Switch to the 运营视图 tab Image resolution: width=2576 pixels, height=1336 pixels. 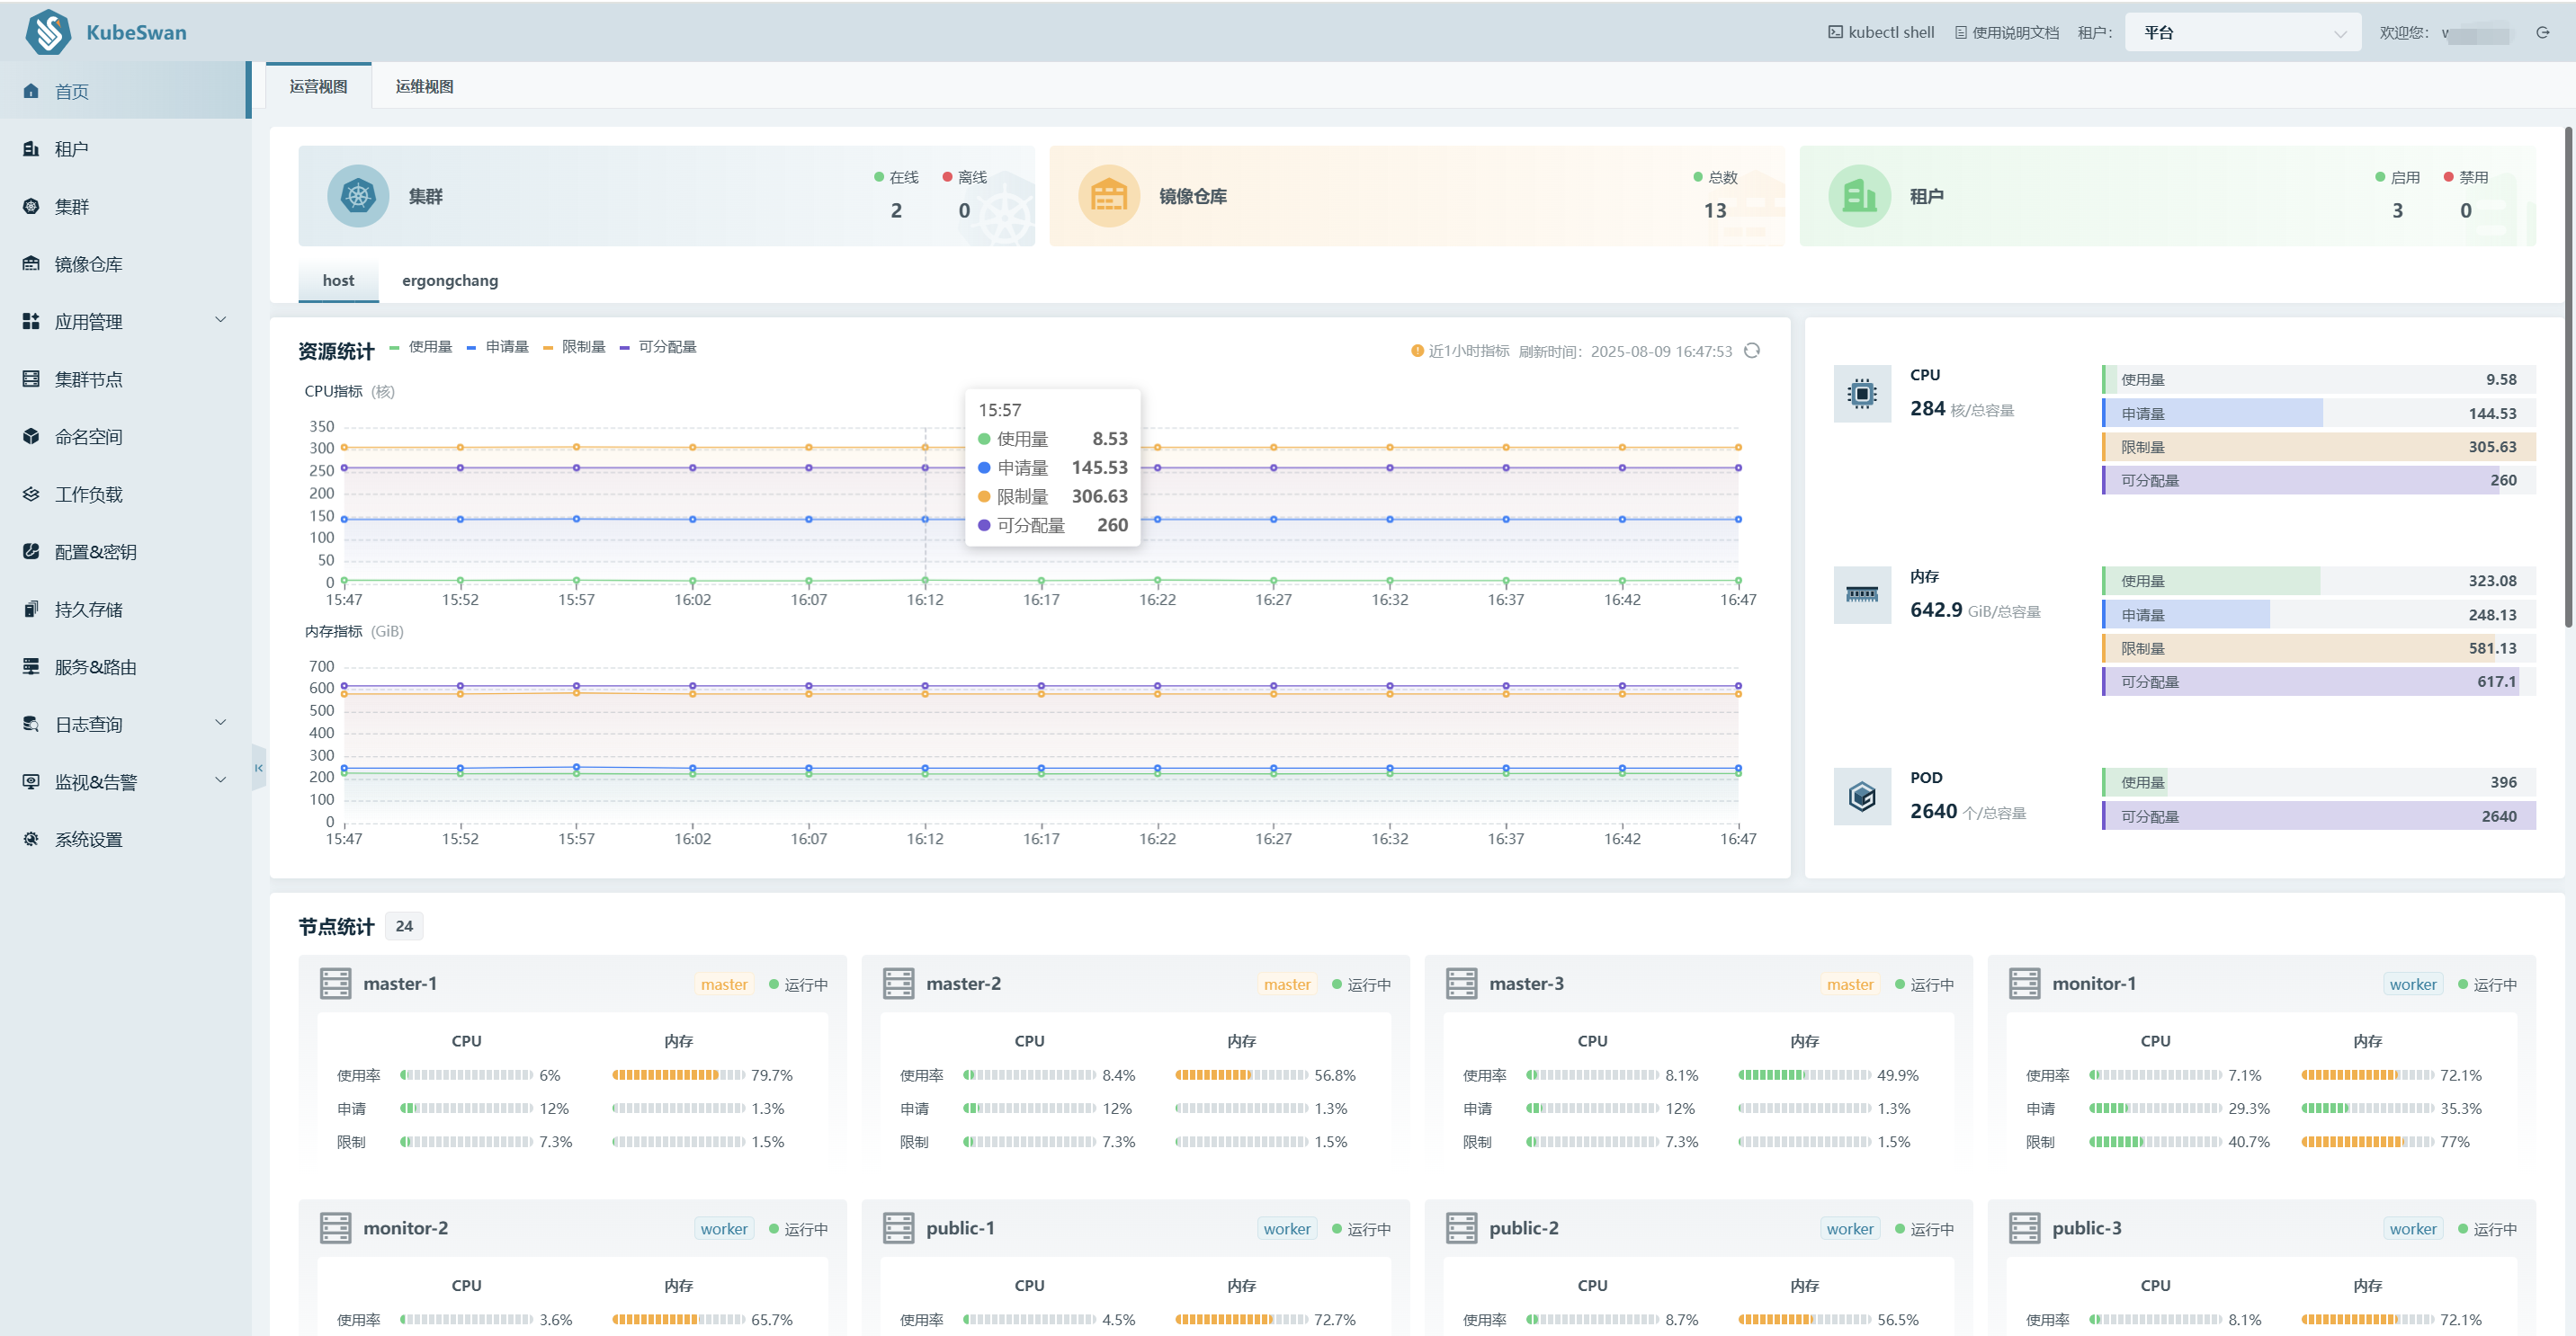(x=319, y=87)
